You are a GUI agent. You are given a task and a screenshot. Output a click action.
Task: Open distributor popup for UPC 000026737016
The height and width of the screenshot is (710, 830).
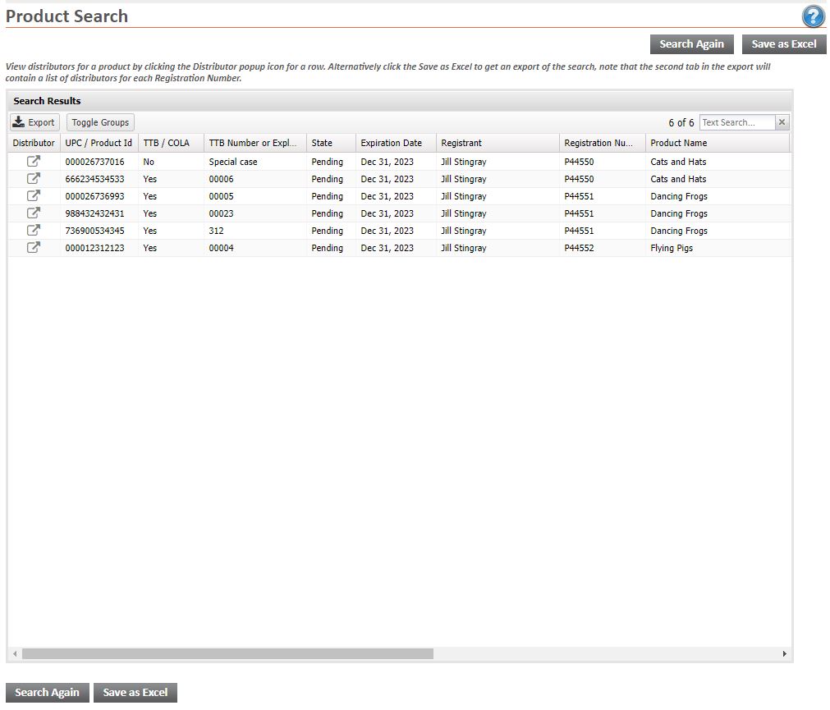click(x=34, y=162)
